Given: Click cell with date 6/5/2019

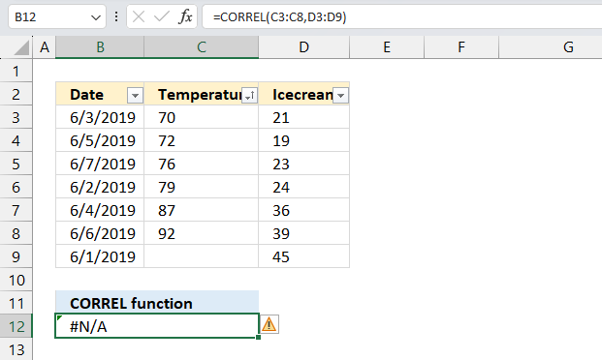Looking at the screenshot, I should (x=100, y=140).
